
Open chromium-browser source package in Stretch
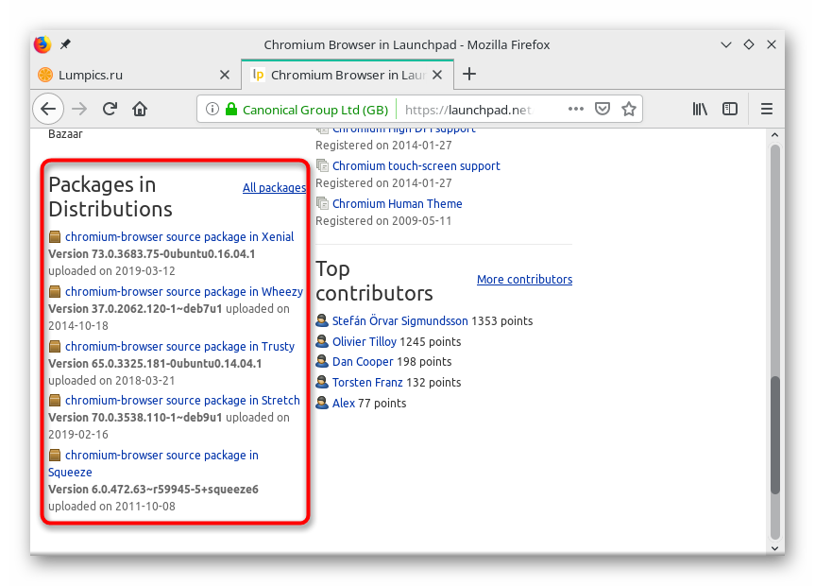(182, 400)
